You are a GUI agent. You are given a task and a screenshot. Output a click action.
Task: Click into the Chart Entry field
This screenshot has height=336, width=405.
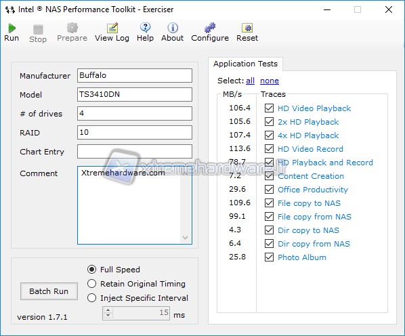[x=135, y=151]
